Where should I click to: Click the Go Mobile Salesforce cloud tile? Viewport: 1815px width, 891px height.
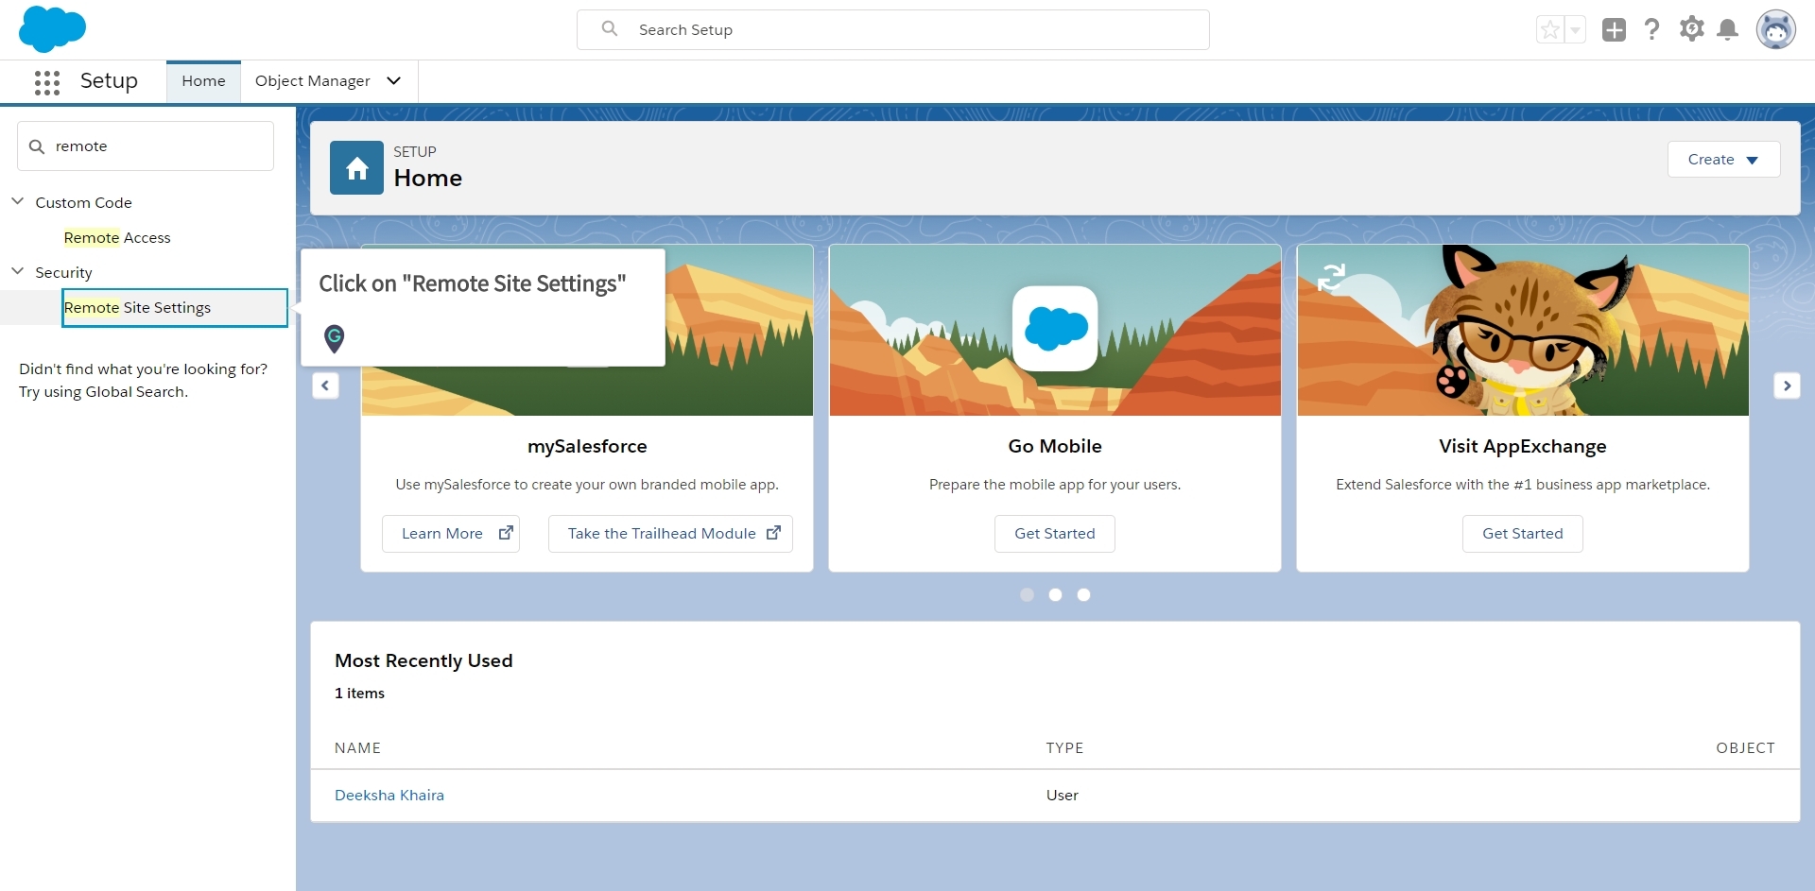[1055, 329]
